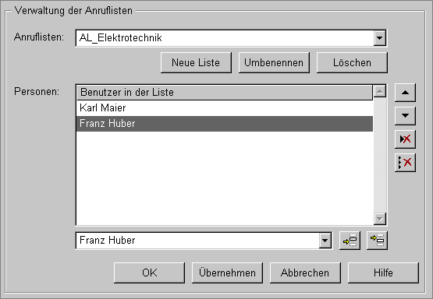Remove all persons from call list

click(405, 162)
